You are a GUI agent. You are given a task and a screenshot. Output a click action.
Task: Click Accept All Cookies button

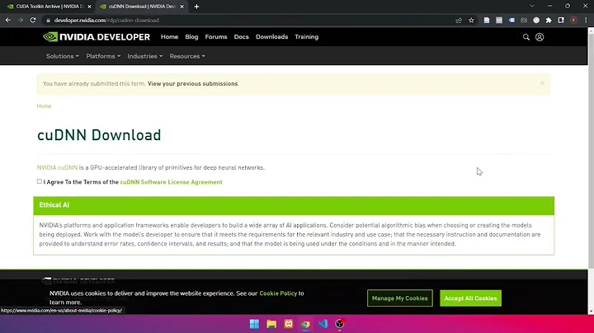pos(470,298)
